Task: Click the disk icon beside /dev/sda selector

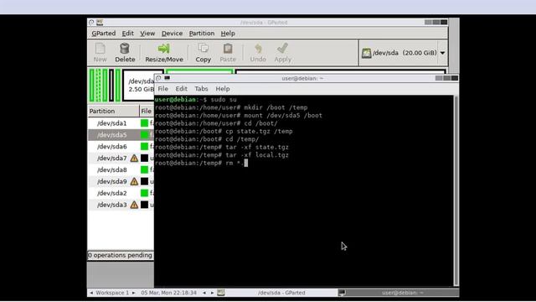Action: 367,53
